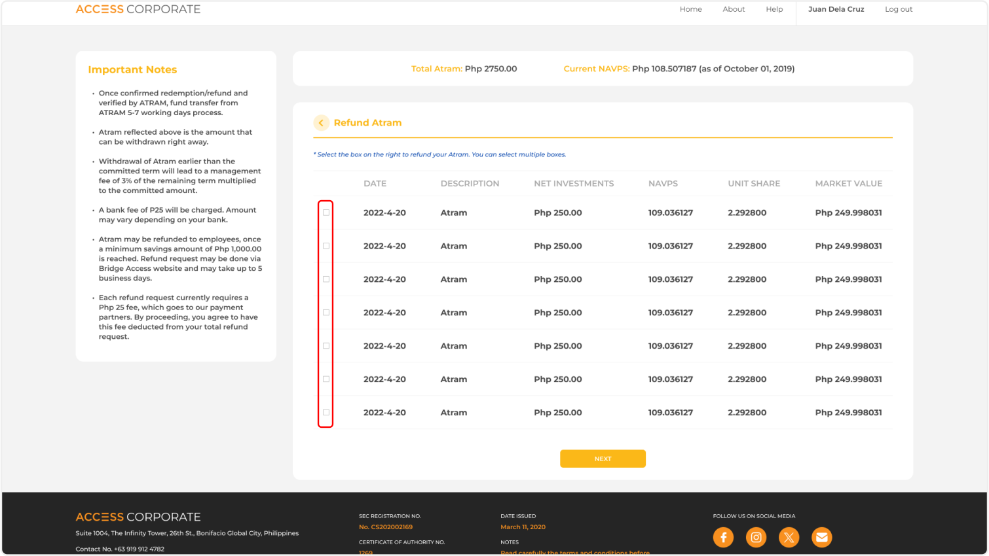Tick the checkbox in the fourth Atram row
Viewport: 989px width, 556px height.
[x=326, y=313]
